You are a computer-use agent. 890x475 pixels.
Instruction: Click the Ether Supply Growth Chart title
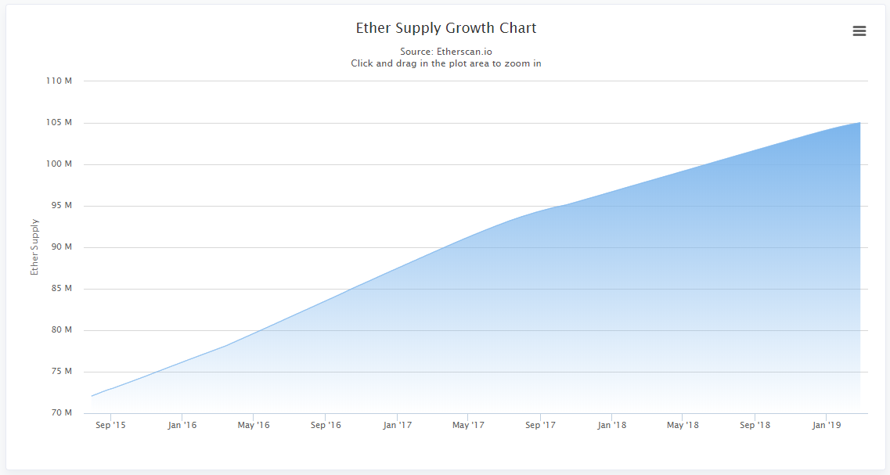click(x=446, y=28)
